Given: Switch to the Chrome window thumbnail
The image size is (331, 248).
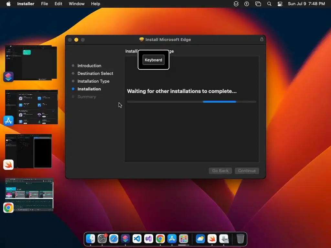Looking at the screenshot, I should coord(29,194).
